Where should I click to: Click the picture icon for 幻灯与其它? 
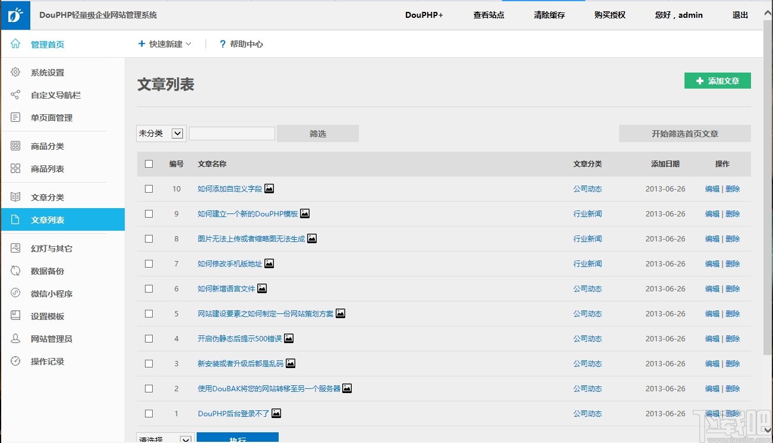[15, 249]
